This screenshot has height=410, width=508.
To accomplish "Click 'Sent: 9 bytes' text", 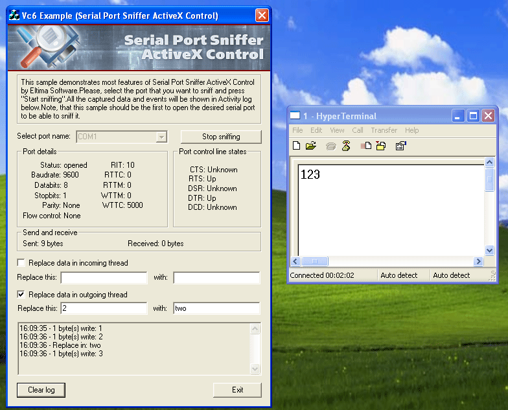I will click(x=43, y=244).
